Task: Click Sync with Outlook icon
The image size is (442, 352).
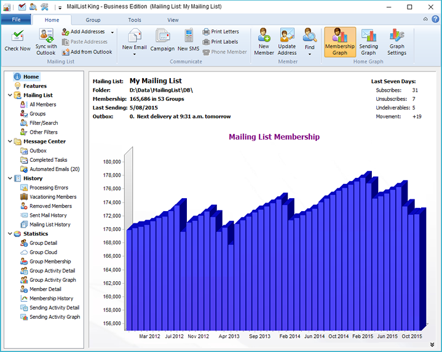Action: point(46,37)
